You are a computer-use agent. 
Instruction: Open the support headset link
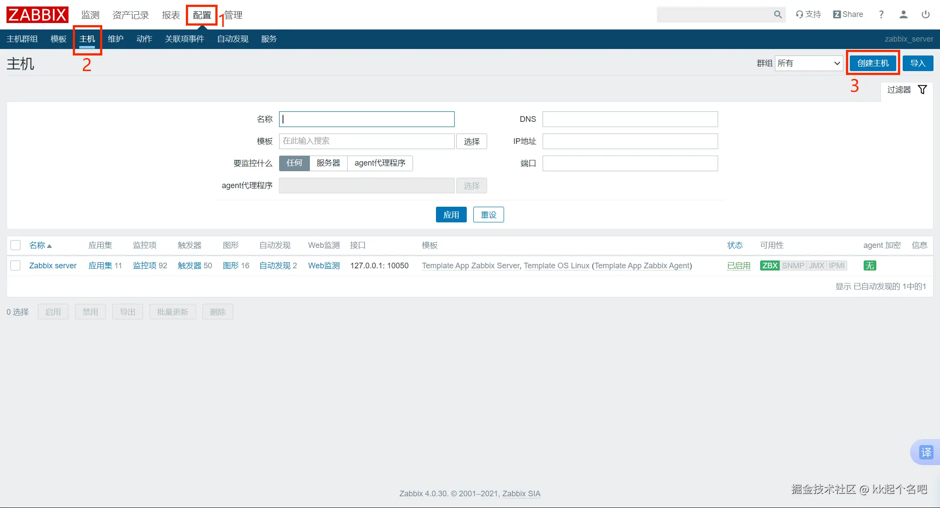808,14
